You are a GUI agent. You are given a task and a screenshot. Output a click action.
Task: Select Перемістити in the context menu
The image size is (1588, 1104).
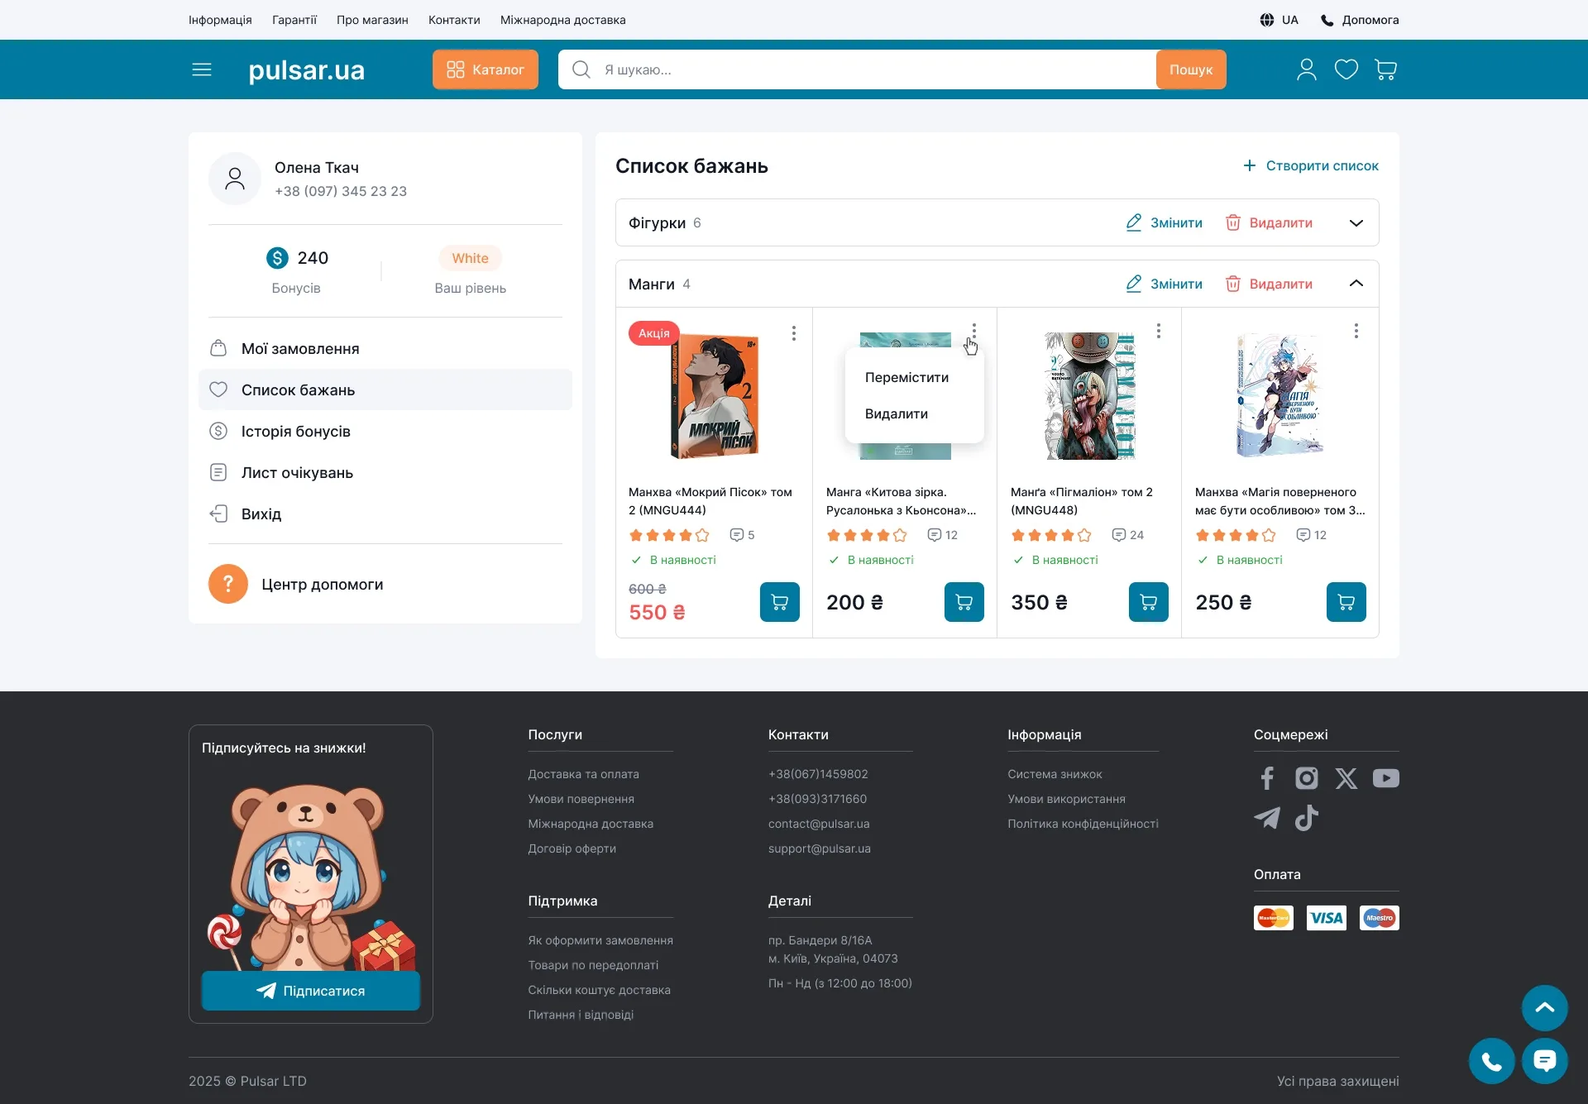click(x=906, y=377)
